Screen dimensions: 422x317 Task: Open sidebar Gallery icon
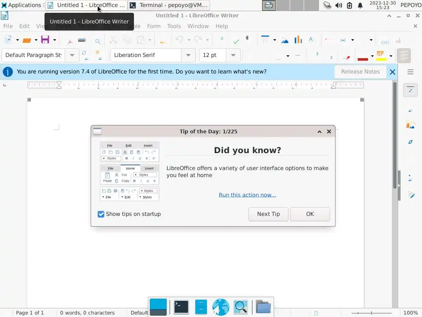point(410,125)
